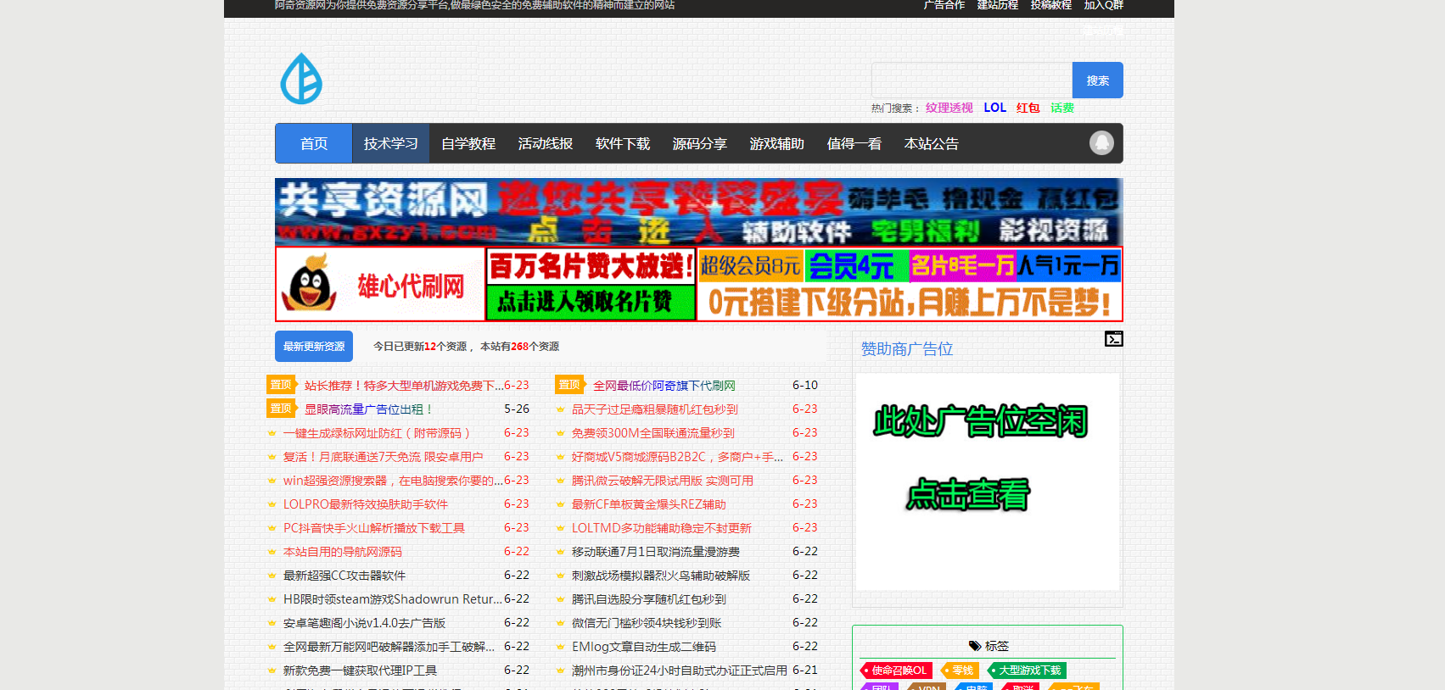Image resolution: width=1445 pixels, height=690 pixels.
Task: Open 复活！月底联通送7天免流 post
Action: (384, 456)
